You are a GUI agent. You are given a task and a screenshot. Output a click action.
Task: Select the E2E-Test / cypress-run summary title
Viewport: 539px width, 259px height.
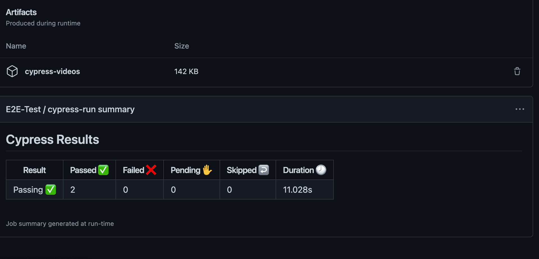point(70,109)
